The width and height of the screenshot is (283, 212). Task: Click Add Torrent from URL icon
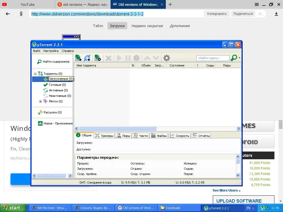coord(87,58)
